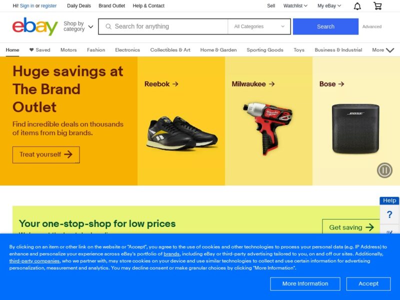The width and height of the screenshot is (400, 300).
Task: Pause the banner carousel
Action: coord(384,170)
